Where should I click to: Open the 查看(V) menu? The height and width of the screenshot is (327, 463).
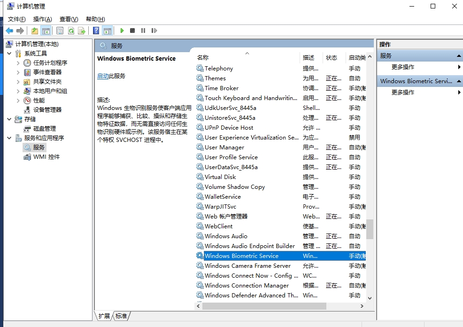click(69, 19)
